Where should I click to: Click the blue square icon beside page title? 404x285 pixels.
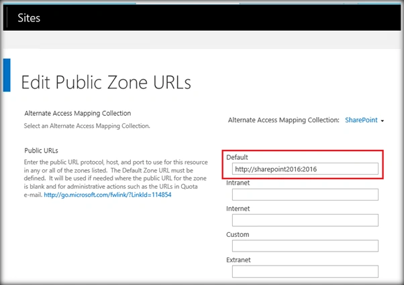(x=7, y=75)
